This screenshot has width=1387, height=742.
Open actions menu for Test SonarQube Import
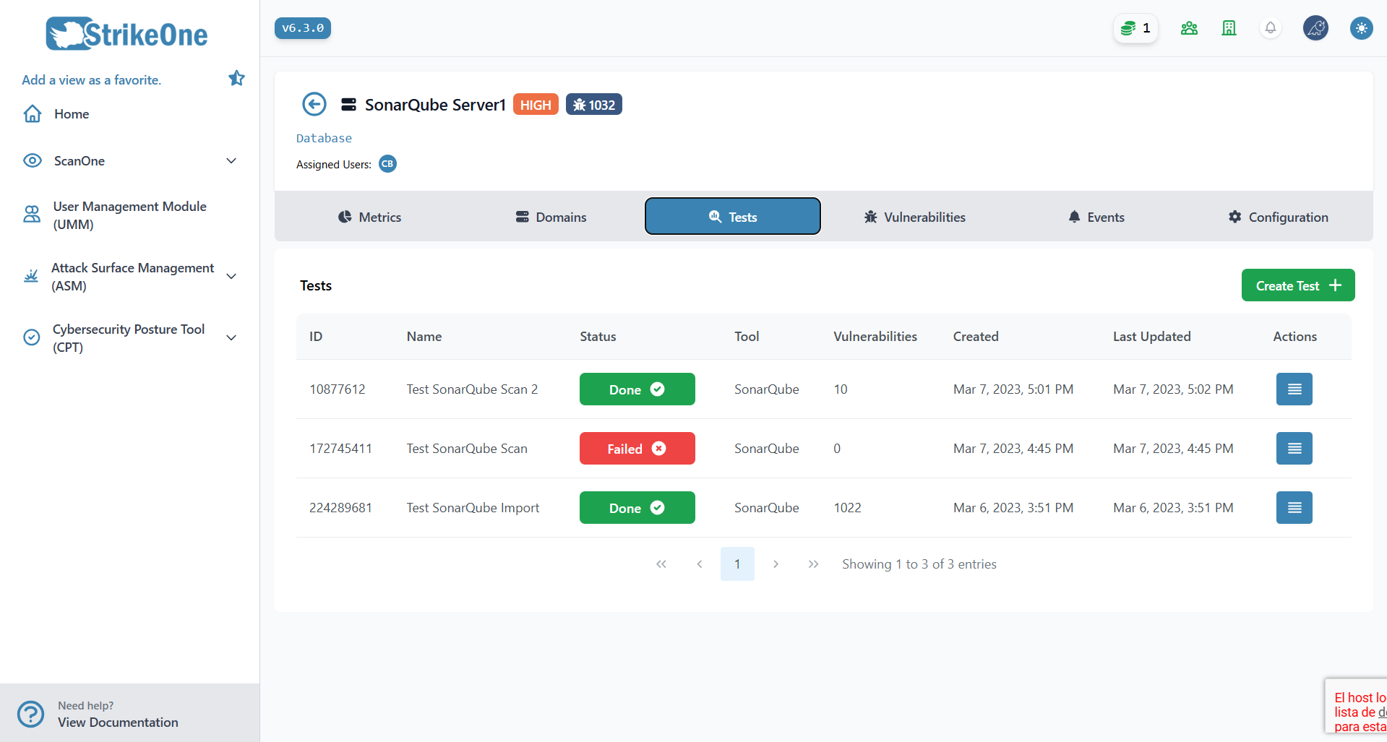tap(1294, 508)
